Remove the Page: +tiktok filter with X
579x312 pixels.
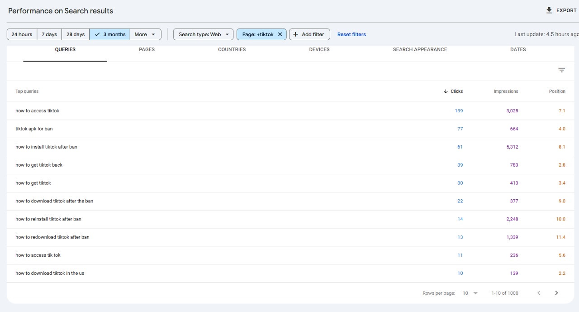pos(280,34)
